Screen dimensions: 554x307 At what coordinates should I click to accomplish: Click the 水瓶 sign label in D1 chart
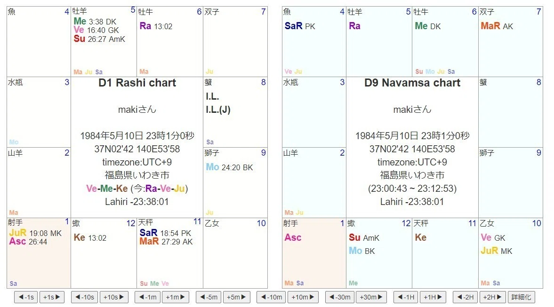coord(15,82)
